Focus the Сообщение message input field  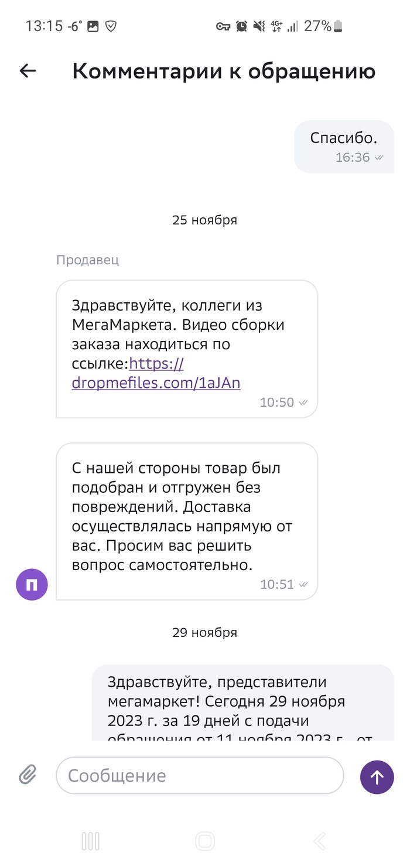coord(199,776)
